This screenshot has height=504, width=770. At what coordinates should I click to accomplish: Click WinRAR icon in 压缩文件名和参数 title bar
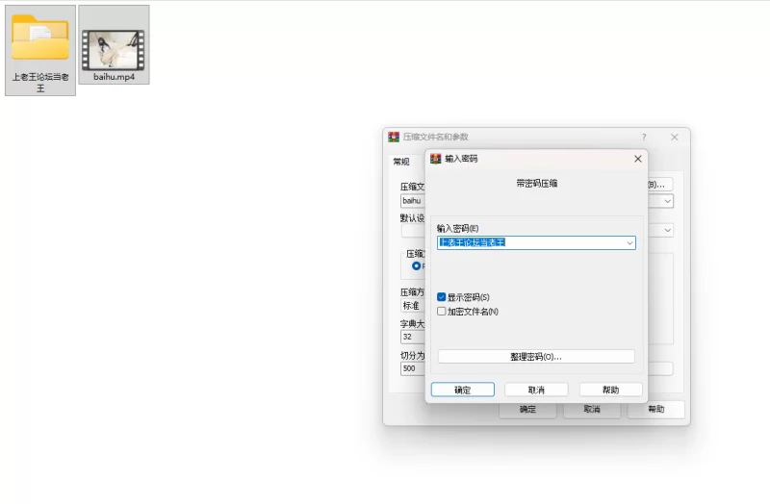point(394,138)
